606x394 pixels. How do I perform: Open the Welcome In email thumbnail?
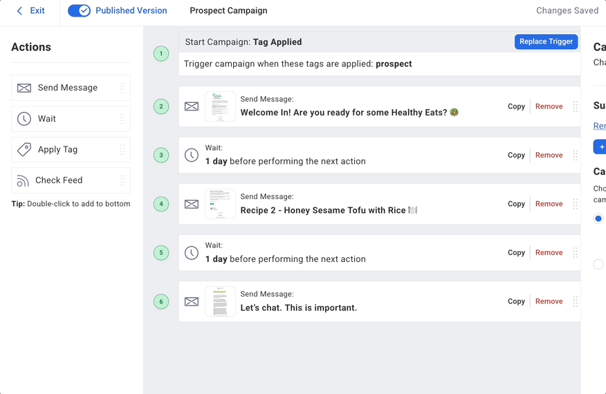220,106
